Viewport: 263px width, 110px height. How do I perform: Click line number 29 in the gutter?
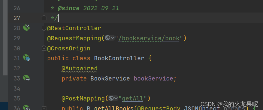coord(17,38)
